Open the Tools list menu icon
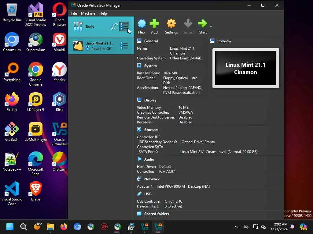 (124, 27)
